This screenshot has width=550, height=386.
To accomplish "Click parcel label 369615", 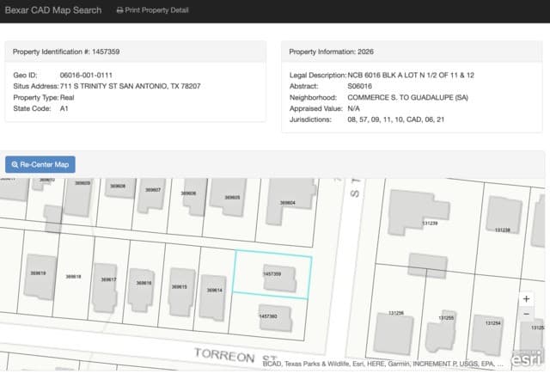I will pyautogui.click(x=180, y=286).
